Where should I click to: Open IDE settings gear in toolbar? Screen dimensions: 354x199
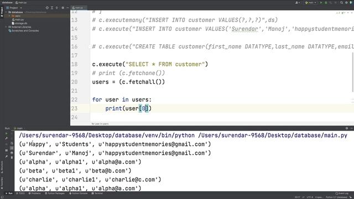click(346, 2)
